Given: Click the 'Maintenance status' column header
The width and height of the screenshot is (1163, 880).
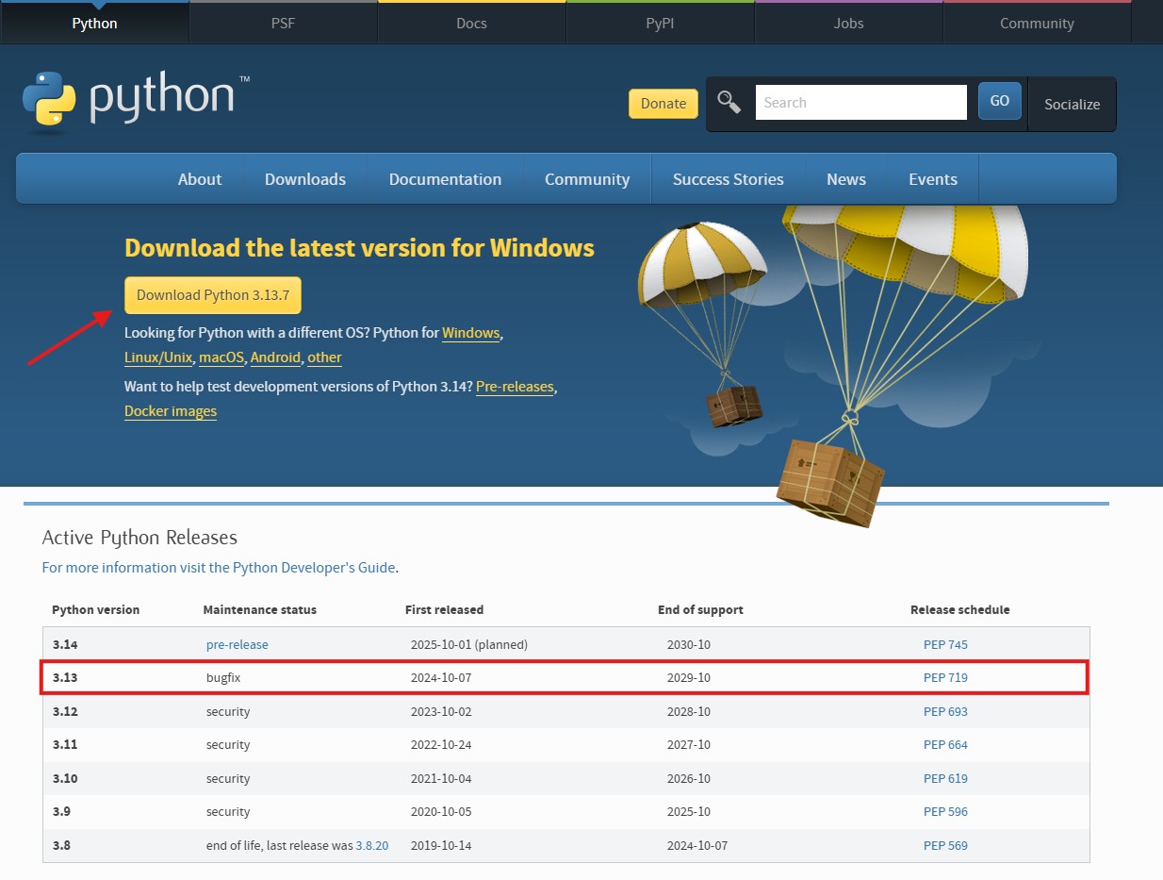Looking at the screenshot, I should point(260,610).
